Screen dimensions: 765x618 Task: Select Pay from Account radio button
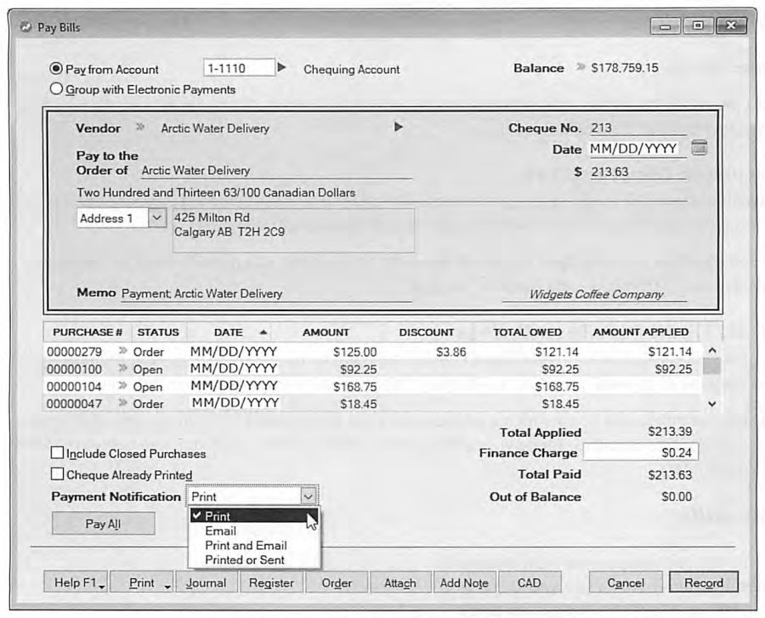(x=57, y=69)
